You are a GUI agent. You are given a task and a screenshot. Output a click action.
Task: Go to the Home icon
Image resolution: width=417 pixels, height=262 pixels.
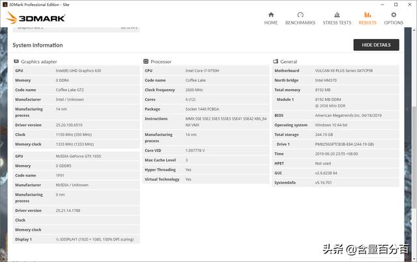pyautogui.click(x=271, y=14)
